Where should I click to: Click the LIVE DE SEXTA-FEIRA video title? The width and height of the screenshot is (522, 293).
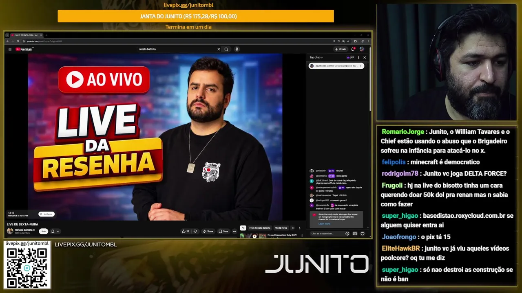click(22, 224)
